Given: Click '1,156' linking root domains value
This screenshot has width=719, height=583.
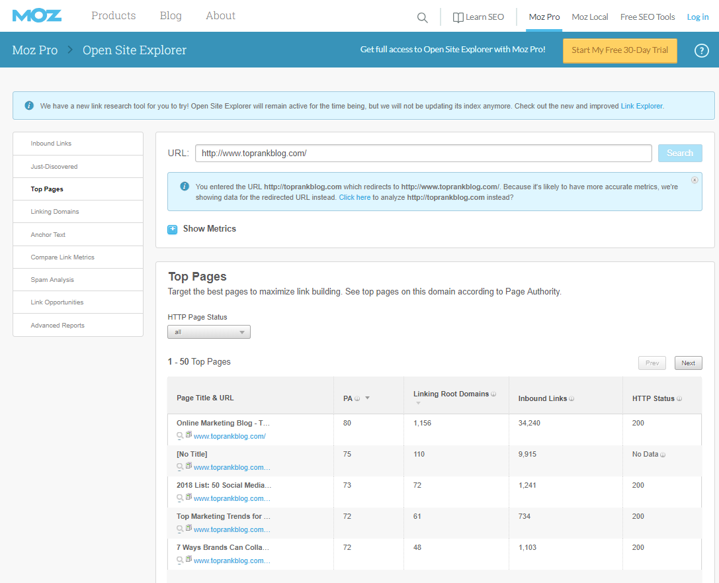Looking at the screenshot, I should [422, 423].
